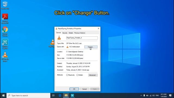This screenshot has width=174, height=98.
Task: Click the file name field RapidTyping_Portable_4
Action: point(82,38)
